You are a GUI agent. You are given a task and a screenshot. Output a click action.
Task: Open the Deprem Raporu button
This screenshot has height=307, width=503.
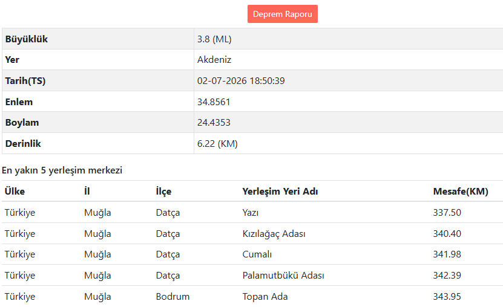282,14
